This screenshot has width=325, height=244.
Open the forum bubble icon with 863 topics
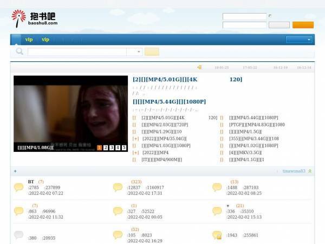[x=18, y=211]
